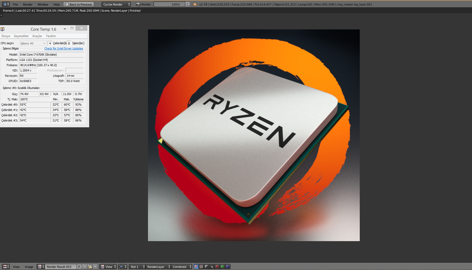Minimize the Core Temp window
472x270 pixels.
65,29
